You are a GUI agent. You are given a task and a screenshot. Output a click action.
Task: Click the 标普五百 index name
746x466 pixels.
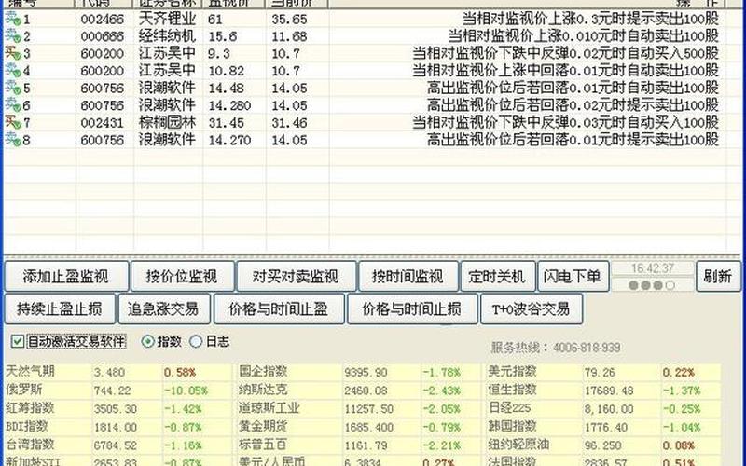263,445
